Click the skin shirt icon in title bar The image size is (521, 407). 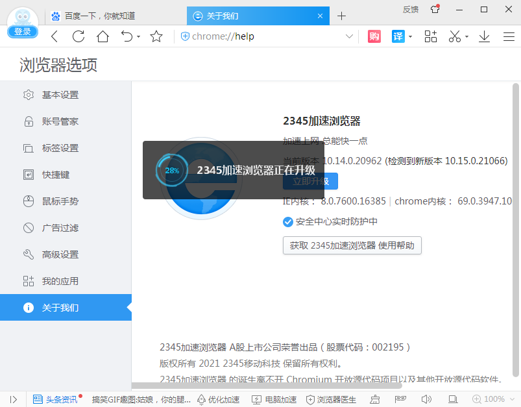435,9
